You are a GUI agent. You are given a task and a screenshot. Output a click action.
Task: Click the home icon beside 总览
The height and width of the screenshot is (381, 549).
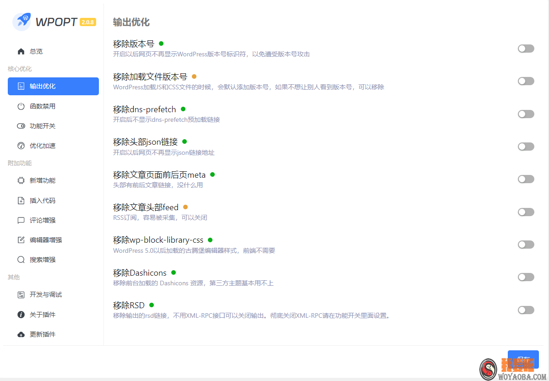[21, 51]
